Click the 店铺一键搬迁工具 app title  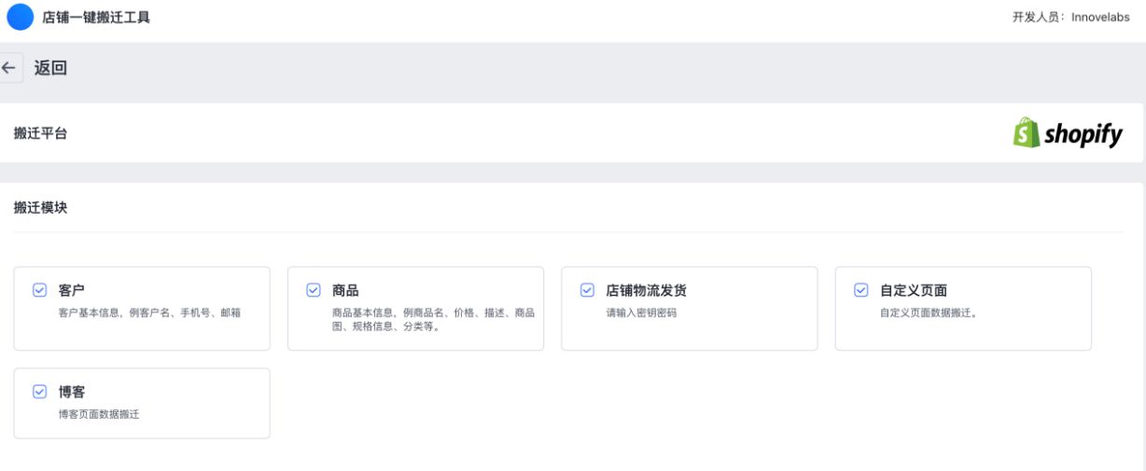[96, 18]
